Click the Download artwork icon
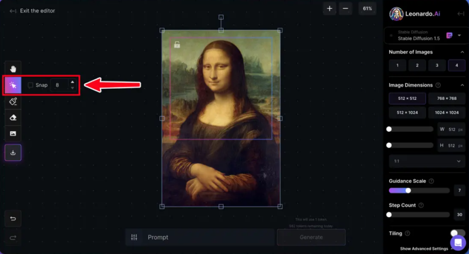The height and width of the screenshot is (254, 469). coord(13,153)
